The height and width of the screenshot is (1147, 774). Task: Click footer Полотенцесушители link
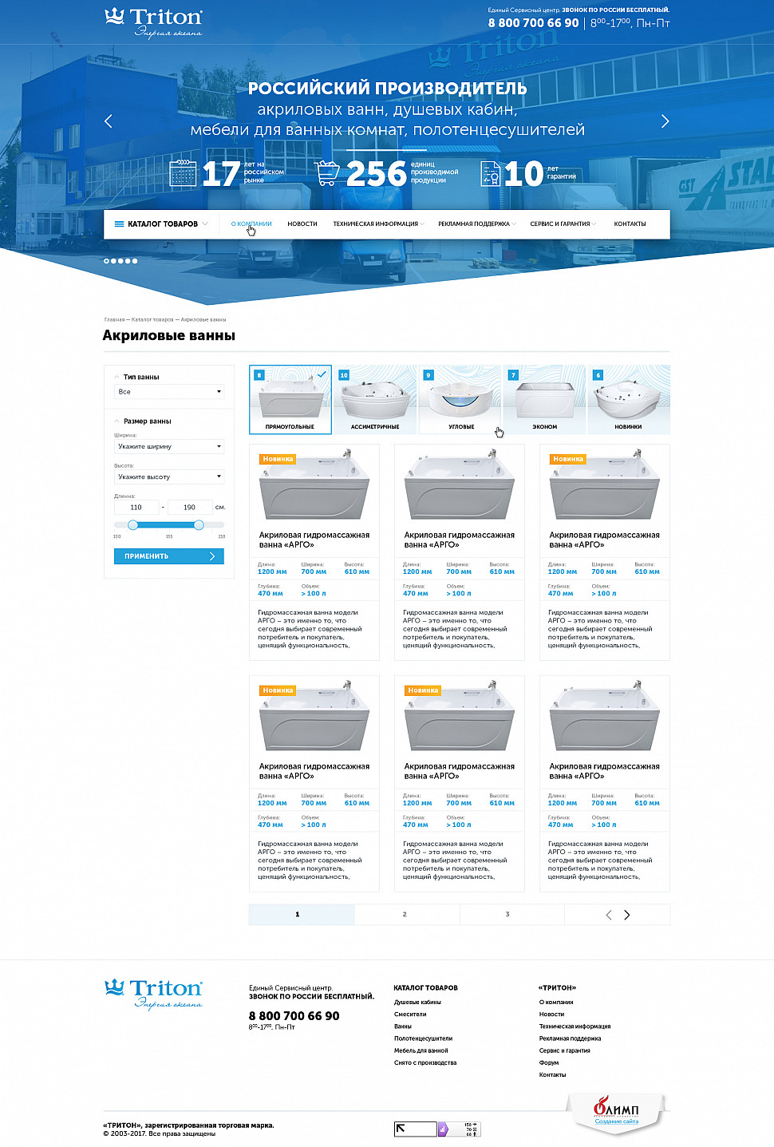(423, 1038)
